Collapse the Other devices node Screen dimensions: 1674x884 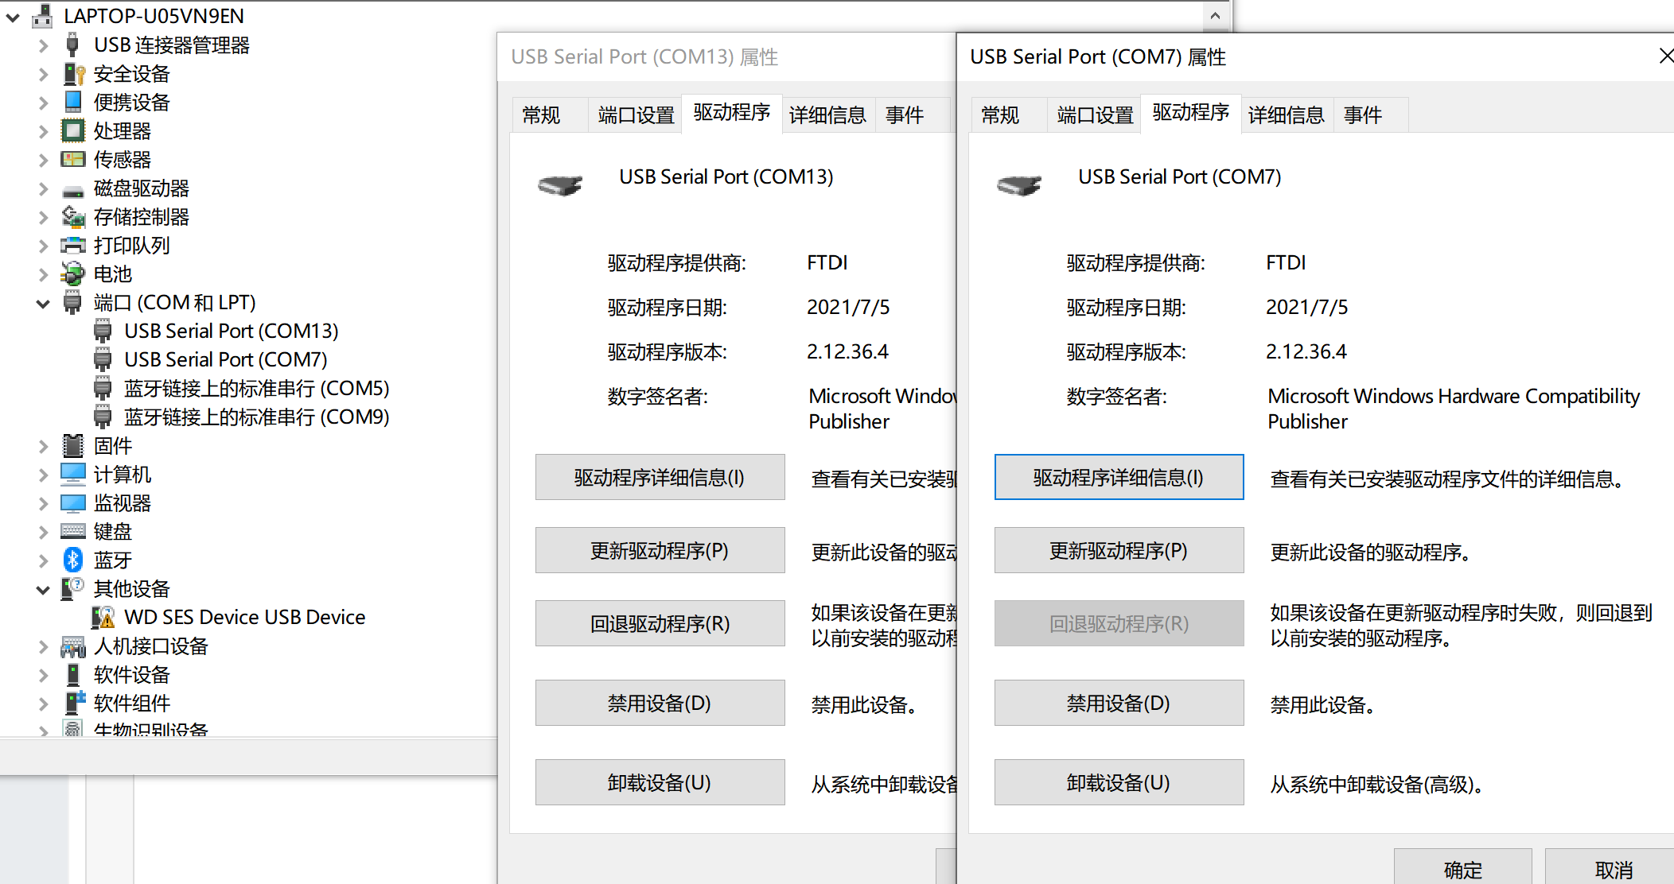(43, 589)
